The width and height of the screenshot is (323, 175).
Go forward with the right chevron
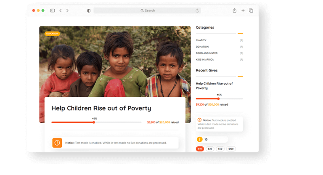pyautogui.click(x=67, y=11)
